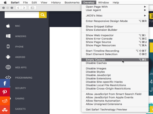Select Get Safari Technology Preview
The height and width of the screenshot is (114, 153).
(x=115, y=109)
